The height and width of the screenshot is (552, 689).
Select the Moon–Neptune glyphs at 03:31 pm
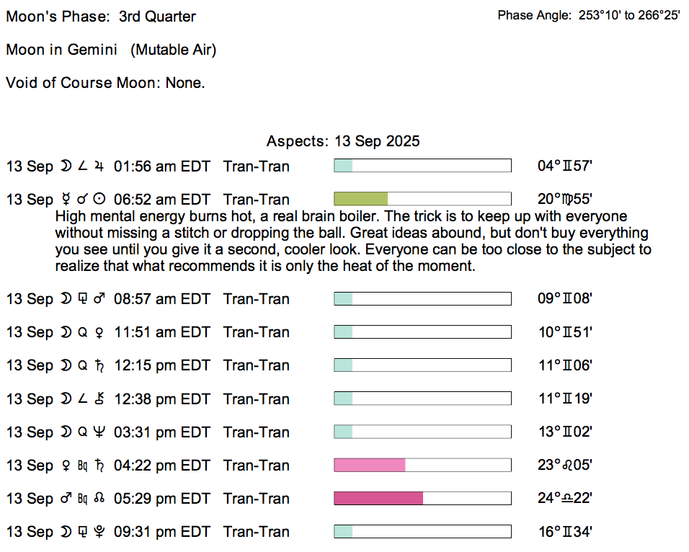[83, 432]
